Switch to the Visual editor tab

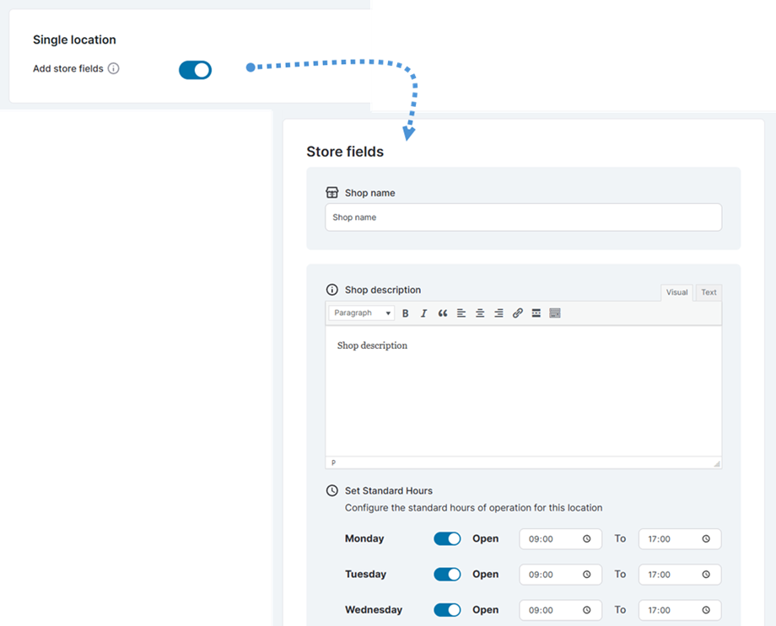pyautogui.click(x=676, y=292)
